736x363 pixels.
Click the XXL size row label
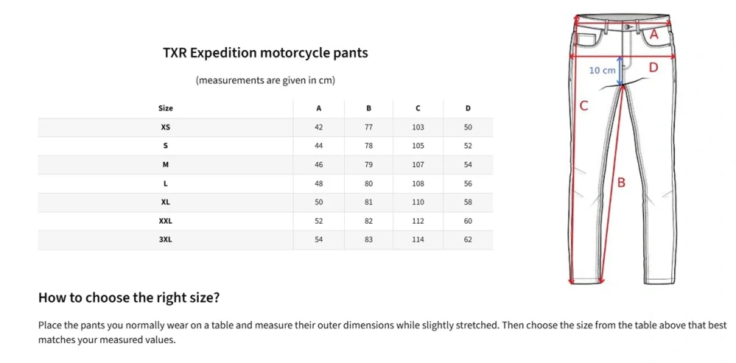point(165,221)
